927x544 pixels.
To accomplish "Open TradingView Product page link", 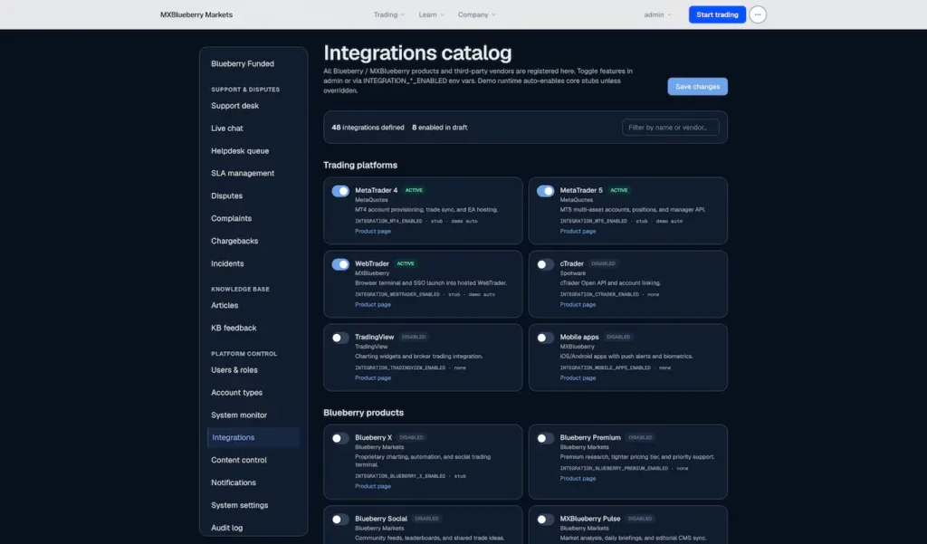I will click(x=372, y=377).
